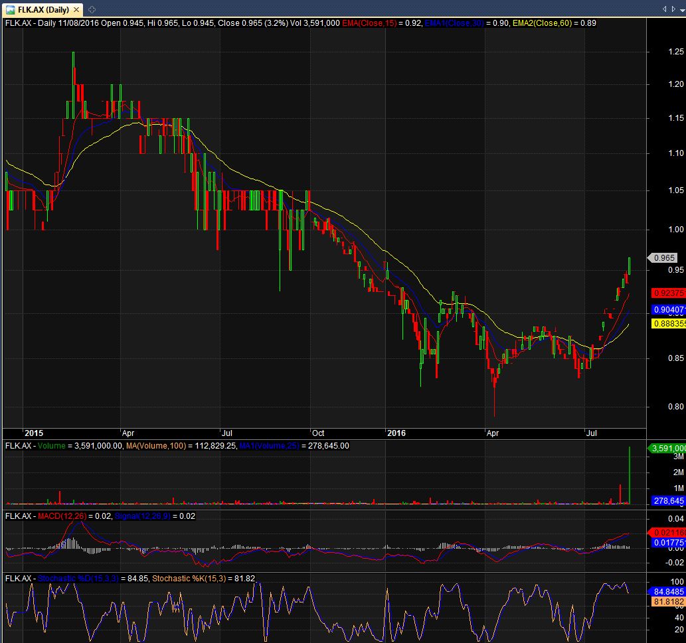
Task: Click the 1.25 price axis label
Action: [x=676, y=52]
